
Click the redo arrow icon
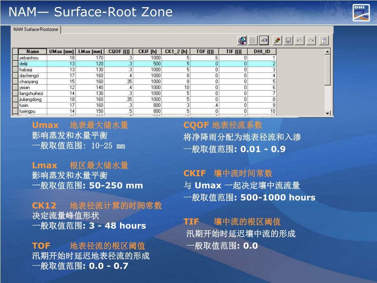pos(311,41)
